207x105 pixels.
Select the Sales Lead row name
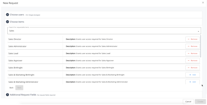(13, 53)
